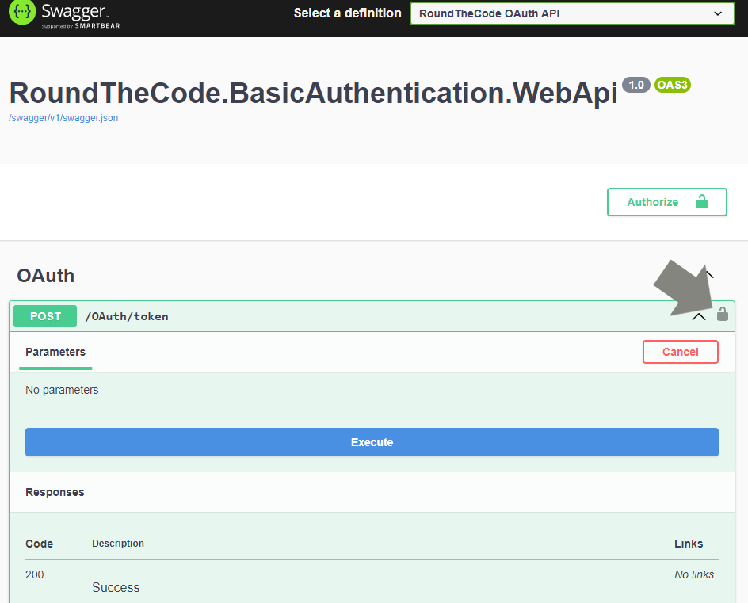748x603 pixels.
Task: Open the Select a definition dropdown
Action: pyautogui.click(x=571, y=13)
